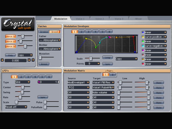The image size is (172, 129).
Task: Select red envelope point at top right
Action: click(133, 37)
